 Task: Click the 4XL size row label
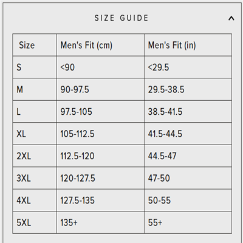coord(24,200)
